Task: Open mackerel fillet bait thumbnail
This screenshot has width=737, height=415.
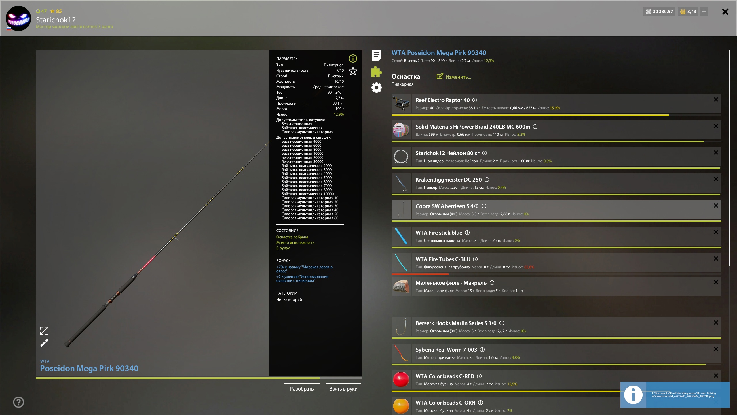Action: (x=401, y=286)
